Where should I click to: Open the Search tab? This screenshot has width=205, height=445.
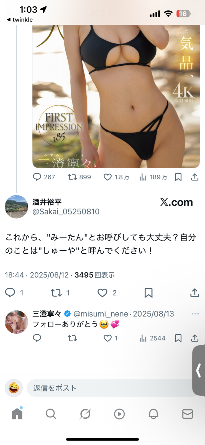click(x=51, y=414)
